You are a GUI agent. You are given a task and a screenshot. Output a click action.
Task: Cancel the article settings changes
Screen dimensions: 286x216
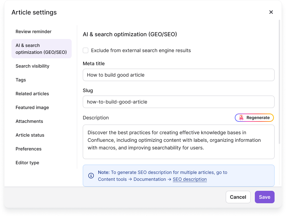[x=238, y=197]
